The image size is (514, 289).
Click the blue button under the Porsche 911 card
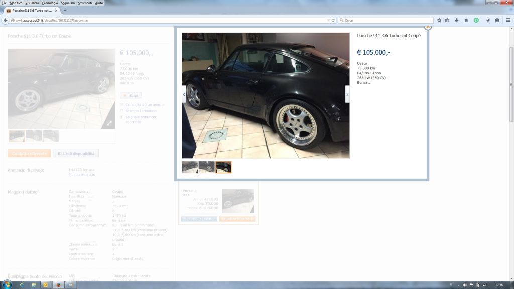click(x=199, y=219)
